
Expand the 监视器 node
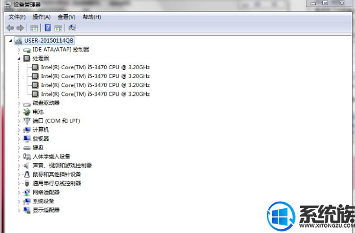19,139
